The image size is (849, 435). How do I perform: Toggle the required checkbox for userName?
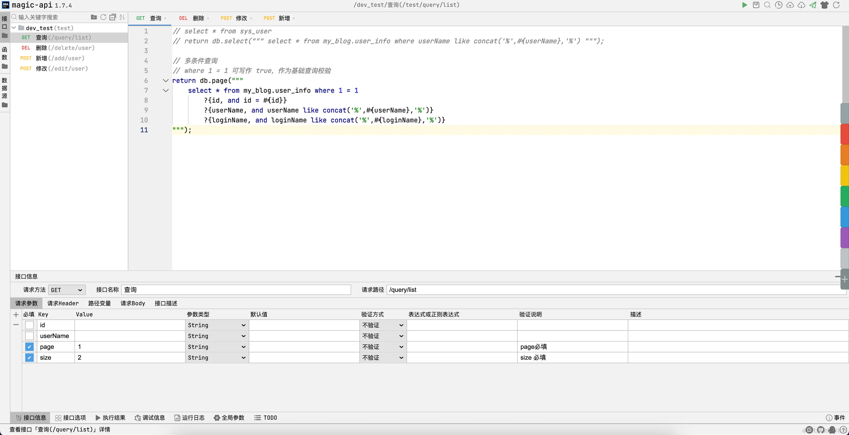pos(30,336)
